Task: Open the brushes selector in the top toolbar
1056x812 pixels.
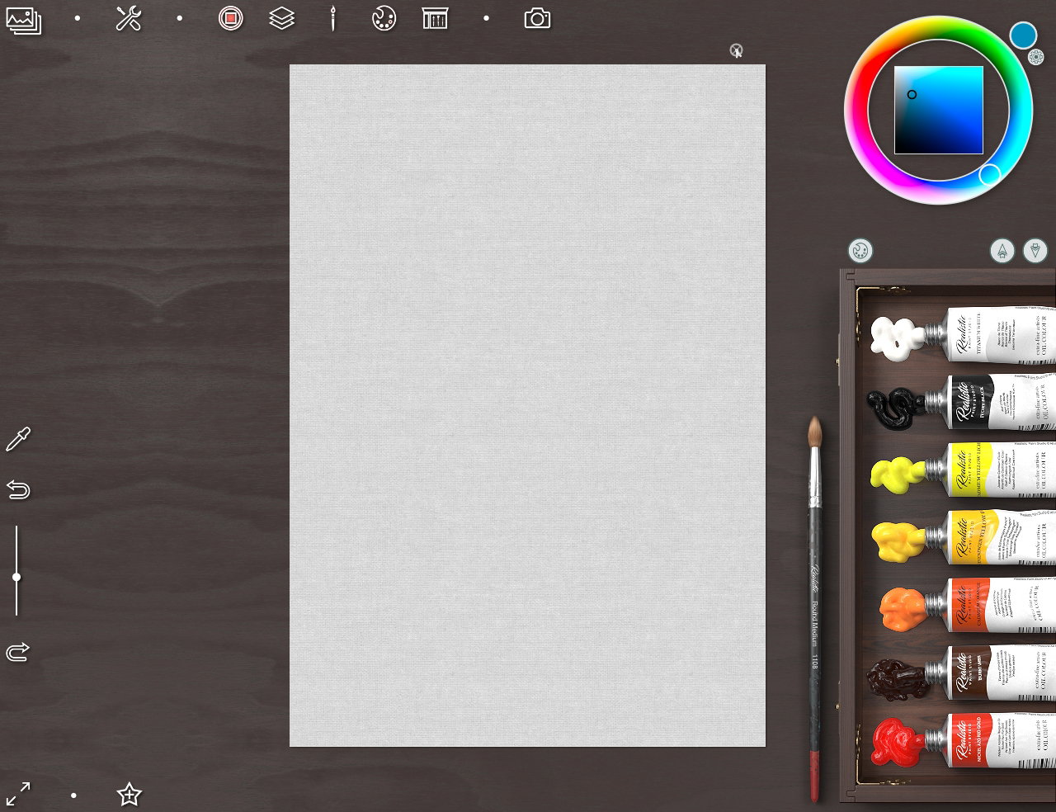Action: (333, 18)
